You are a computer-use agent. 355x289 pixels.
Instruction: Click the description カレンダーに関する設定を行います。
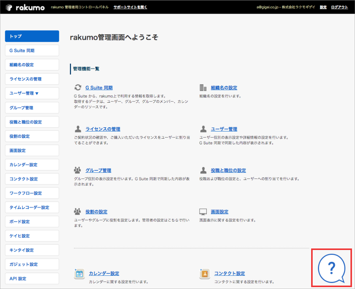119,282
